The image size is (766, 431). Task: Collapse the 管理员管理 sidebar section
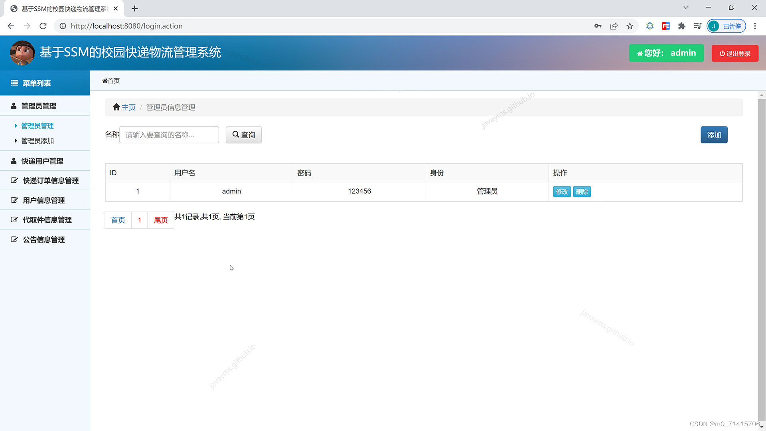click(39, 106)
